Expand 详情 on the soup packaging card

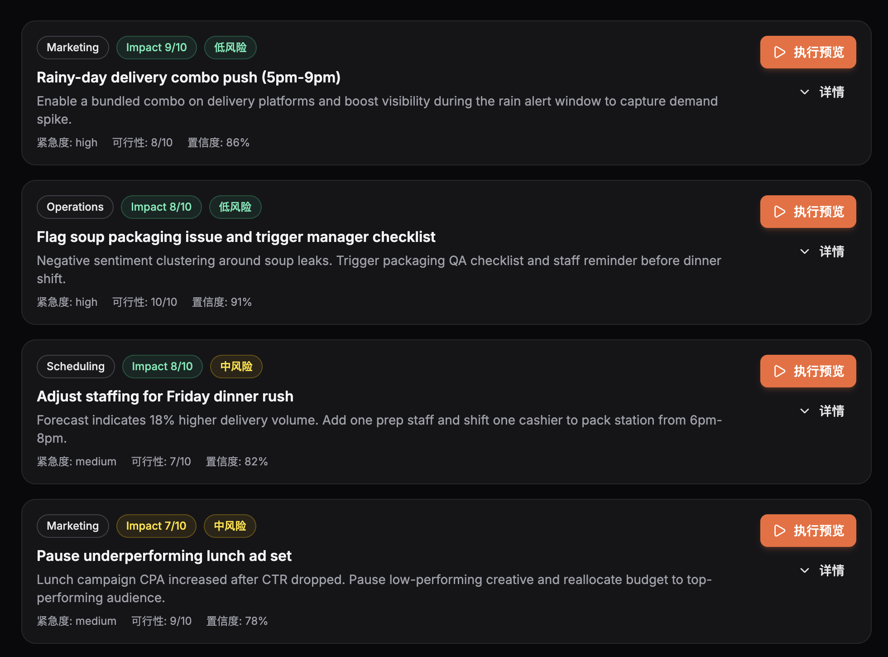click(x=822, y=252)
